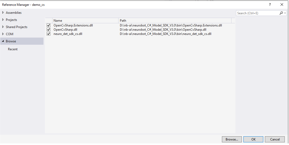Expand the COM category arrow
Viewport: 289px width, 145px height.
pyautogui.click(x=3, y=34)
